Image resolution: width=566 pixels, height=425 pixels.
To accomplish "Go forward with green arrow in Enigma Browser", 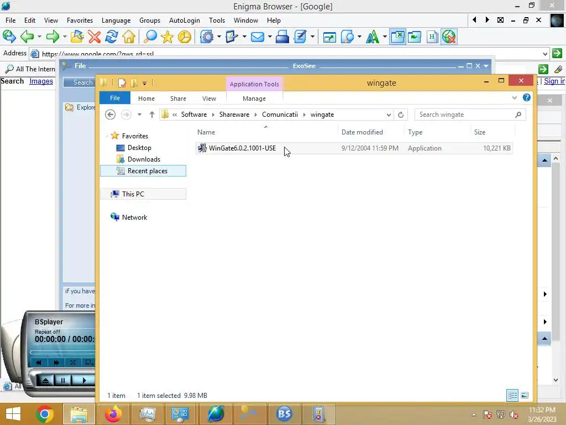I will [53, 37].
